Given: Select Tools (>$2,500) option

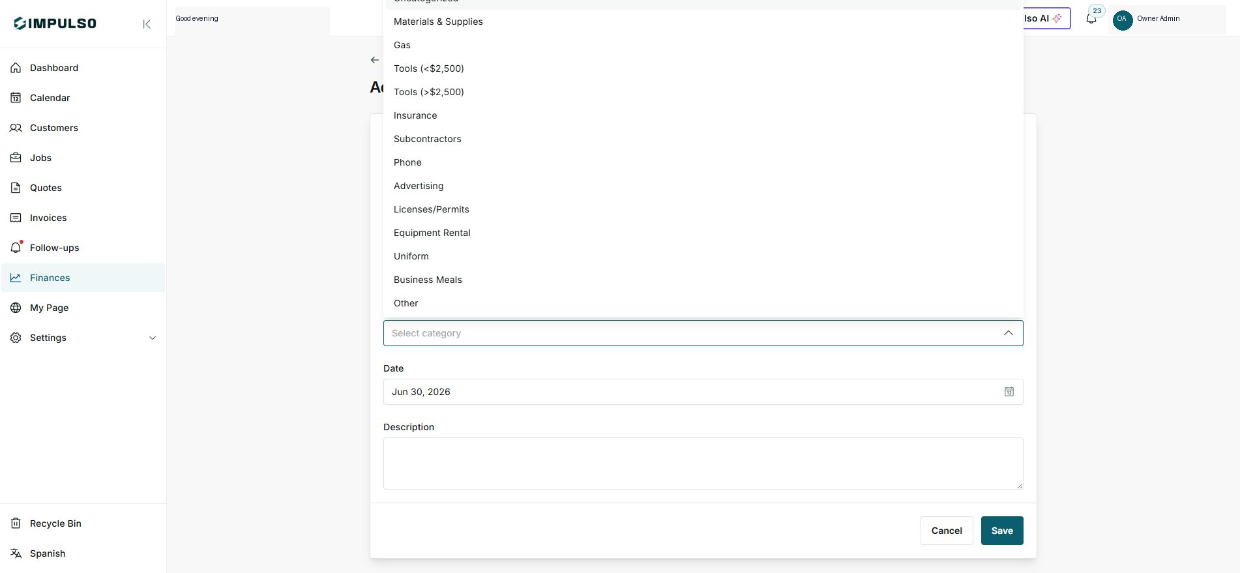Looking at the screenshot, I should (703, 92).
